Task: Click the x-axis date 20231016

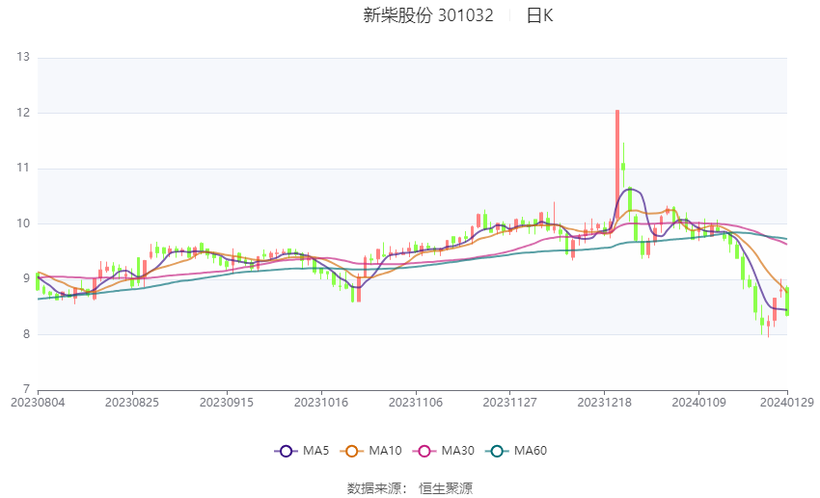Action: tap(321, 403)
